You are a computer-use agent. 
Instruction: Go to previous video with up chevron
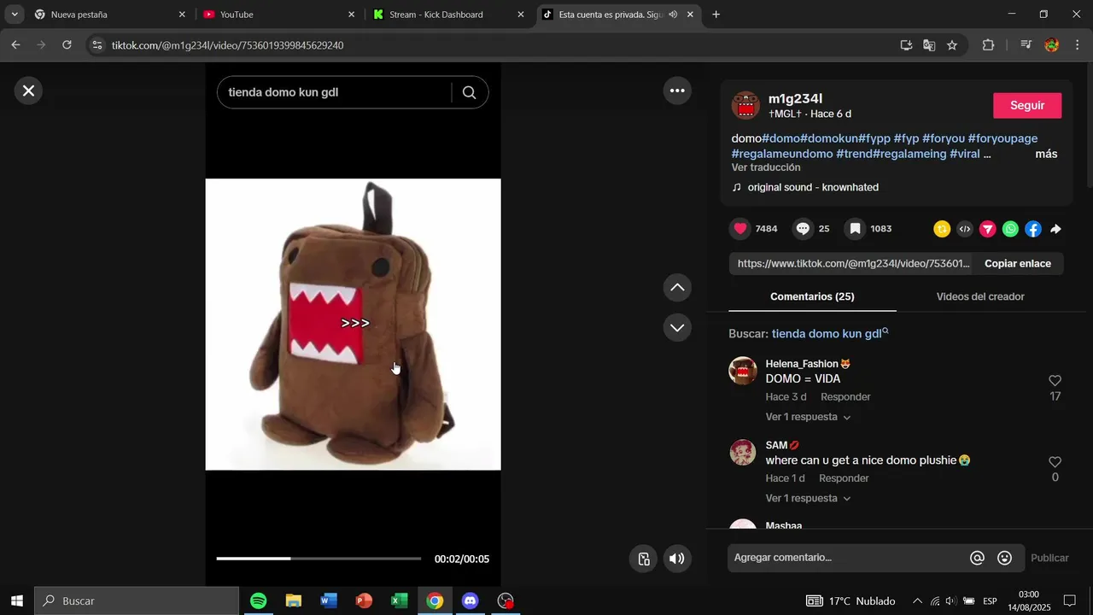[677, 288]
